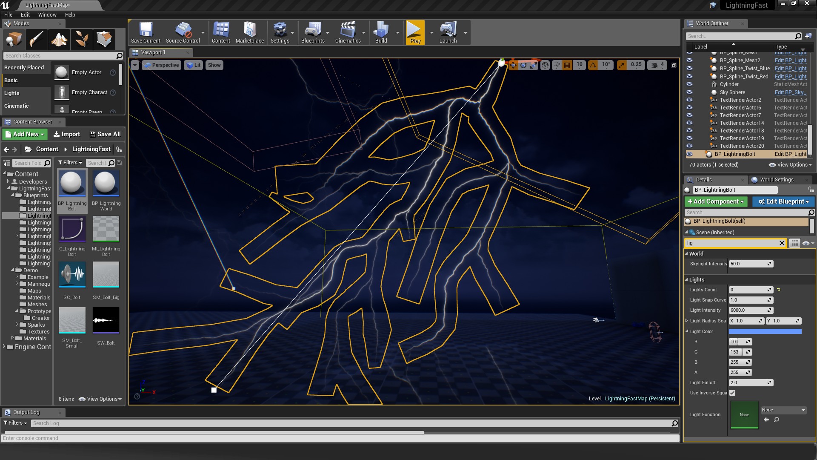Viewport: 817px width, 460px height.
Task: Open the Edit menu
Action: pos(25,14)
